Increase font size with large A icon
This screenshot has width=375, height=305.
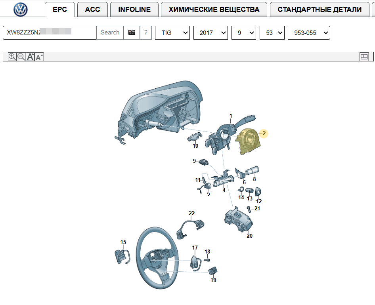(x=30, y=57)
